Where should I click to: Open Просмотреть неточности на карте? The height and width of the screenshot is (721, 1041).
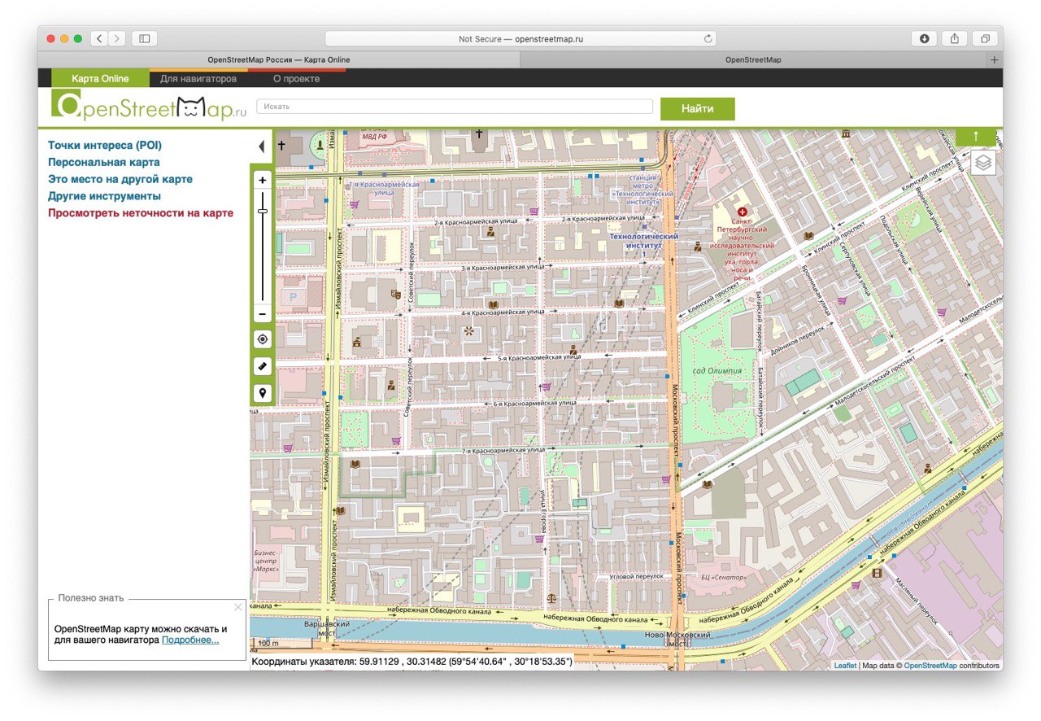coord(141,213)
